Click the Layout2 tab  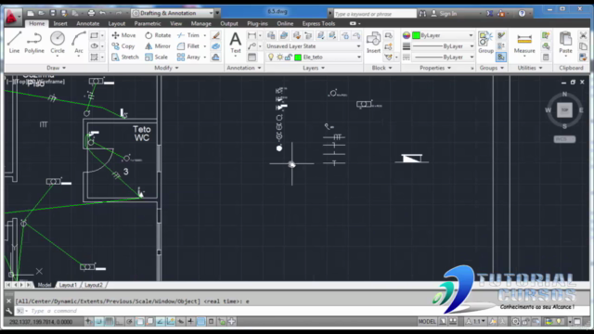[x=94, y=285]
